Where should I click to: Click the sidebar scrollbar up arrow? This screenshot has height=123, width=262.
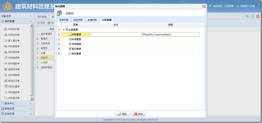tap(32, 26)
